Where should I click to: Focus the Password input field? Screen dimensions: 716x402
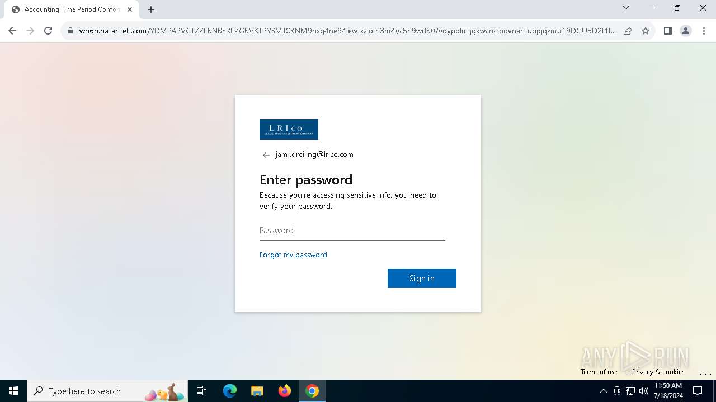pyautogui.click(x=352, y=231)
